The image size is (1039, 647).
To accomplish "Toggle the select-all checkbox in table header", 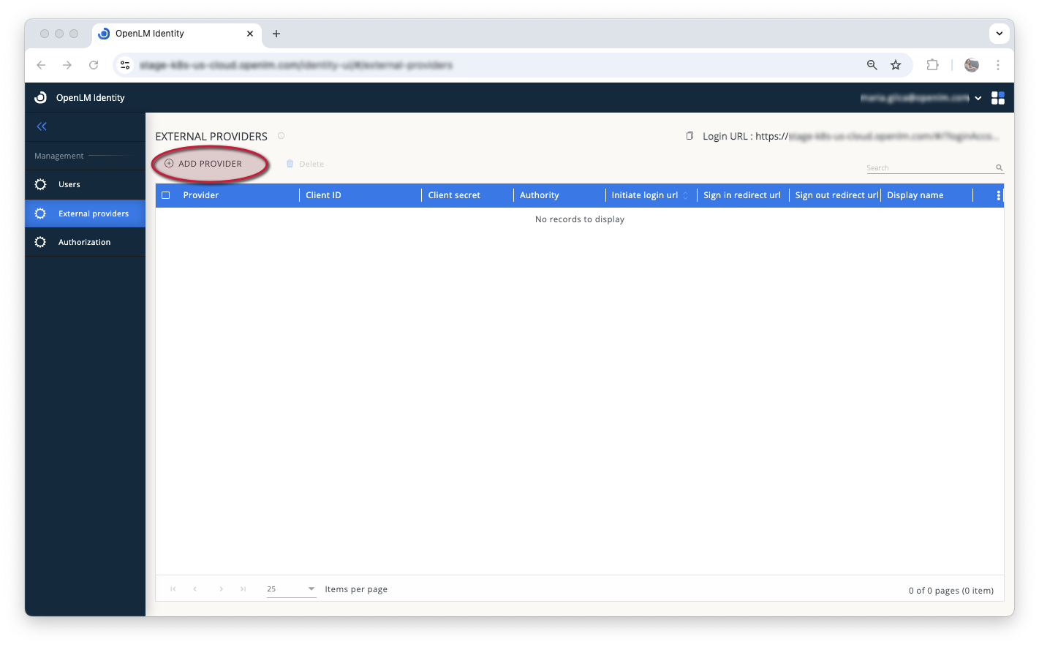I will pyautogui.click(x=165, y=194).
